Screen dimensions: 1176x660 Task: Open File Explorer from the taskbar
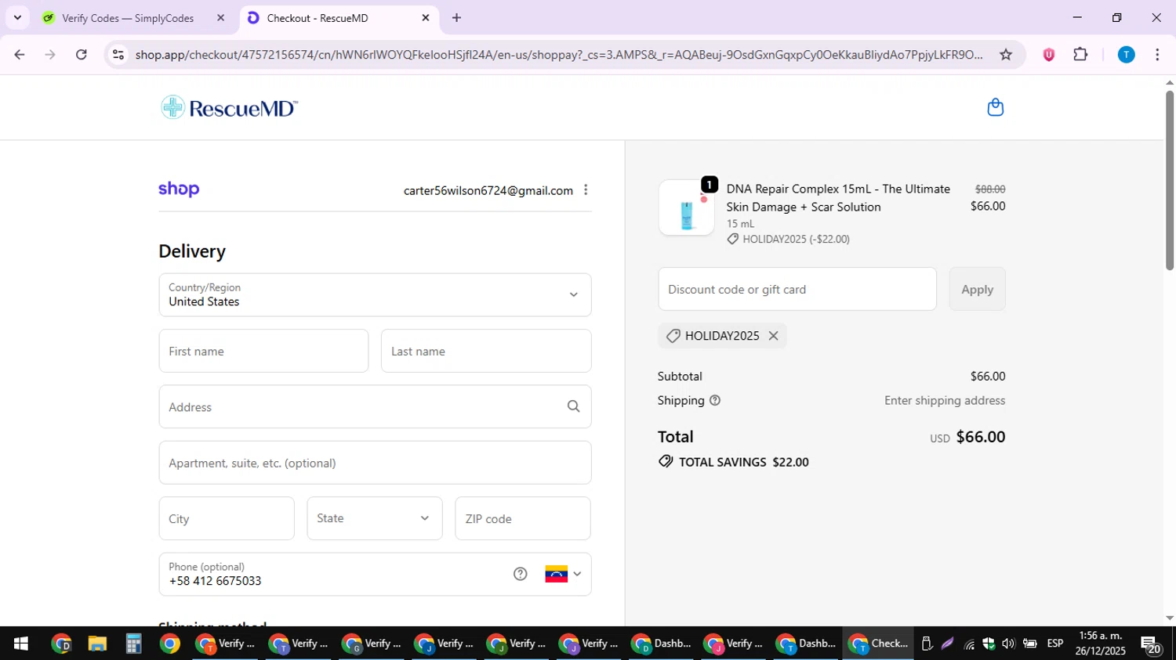pyautogui.click(x=97, y=644)
